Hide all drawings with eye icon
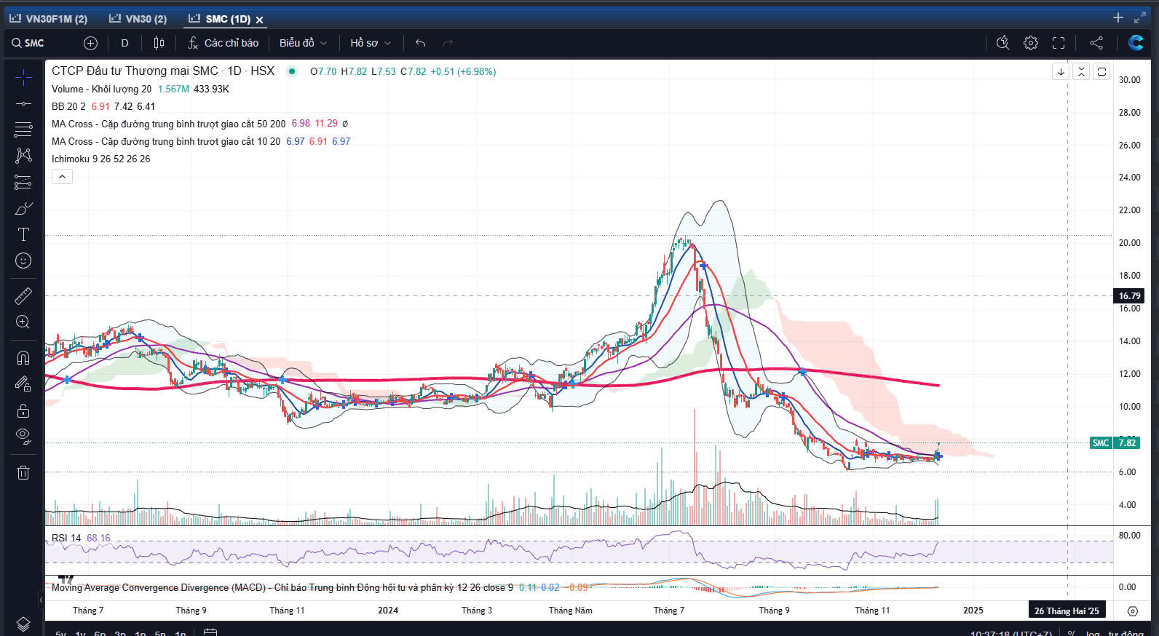Viewport: 1159px width, 636px height. 23,437
